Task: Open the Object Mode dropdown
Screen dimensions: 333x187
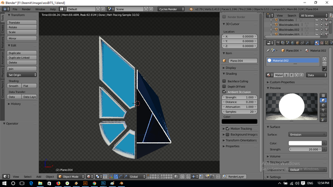Action: (71, 177)
